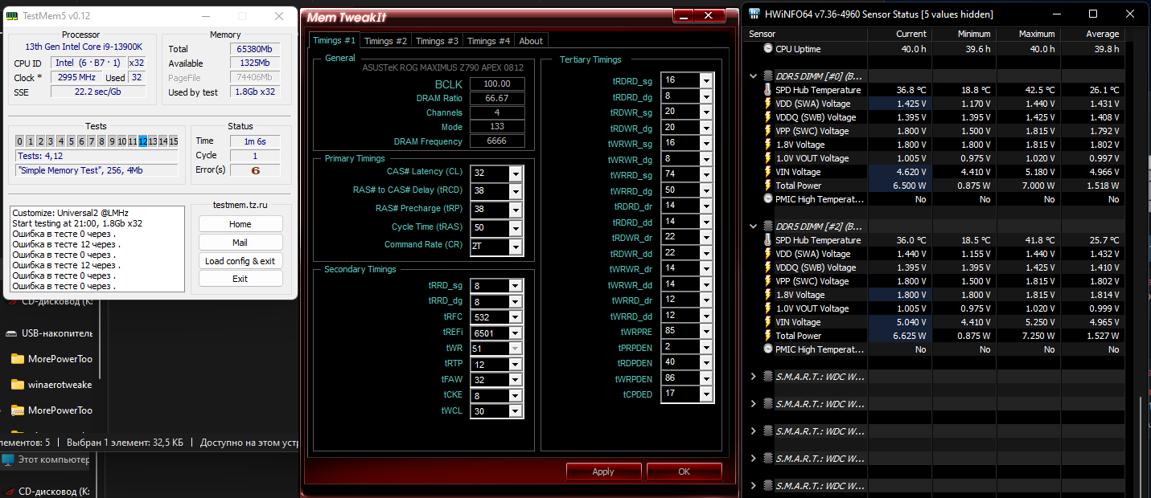Click the memory chip icon of DDR5 DIMM [#2]

(767, 227)
